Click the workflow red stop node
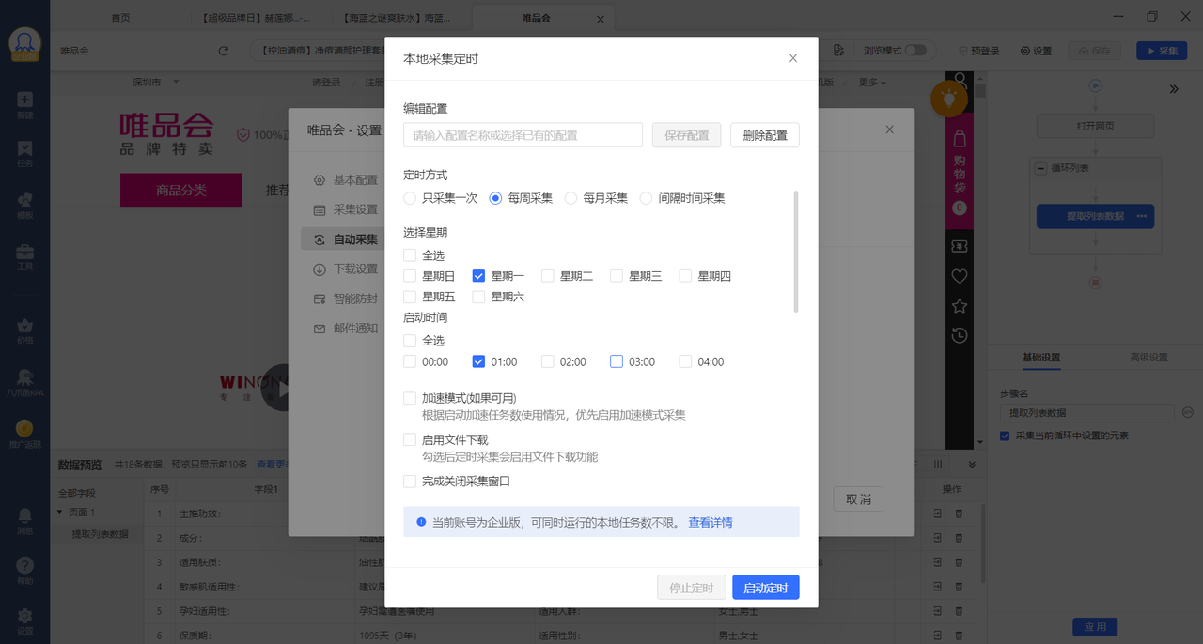 [1095, 282]
